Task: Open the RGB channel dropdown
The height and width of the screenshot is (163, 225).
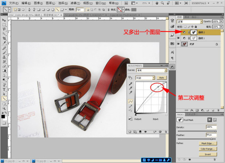Action: (x=145, y=78)
